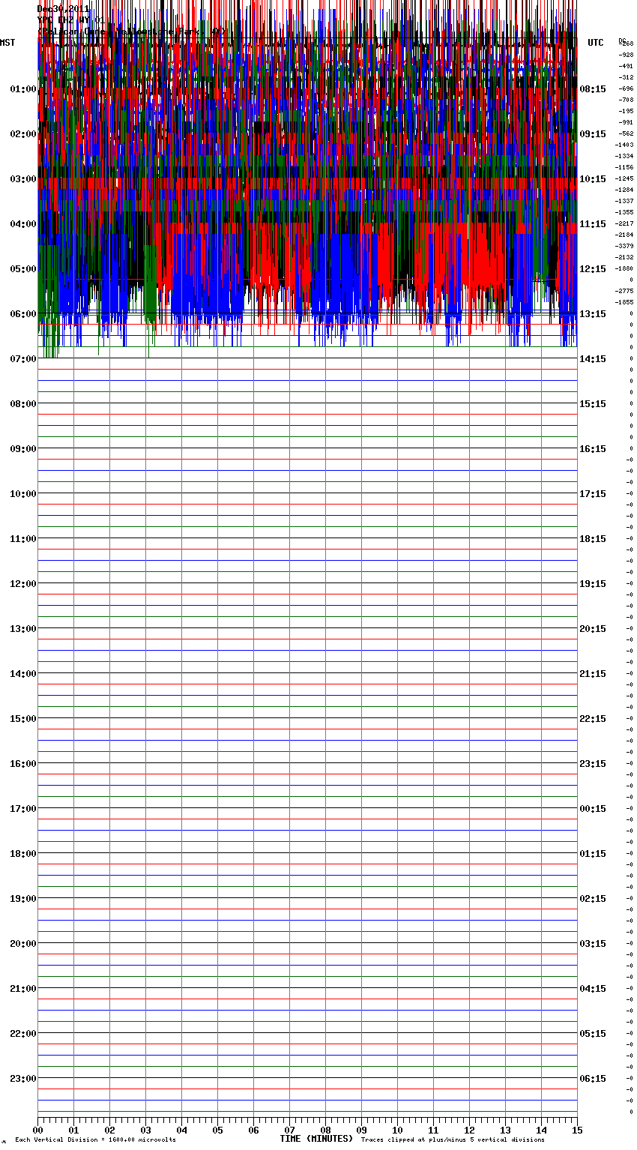637x1150 pixels.
Task: Select the 07 minute axis tick label
Action: [289, 1130]
